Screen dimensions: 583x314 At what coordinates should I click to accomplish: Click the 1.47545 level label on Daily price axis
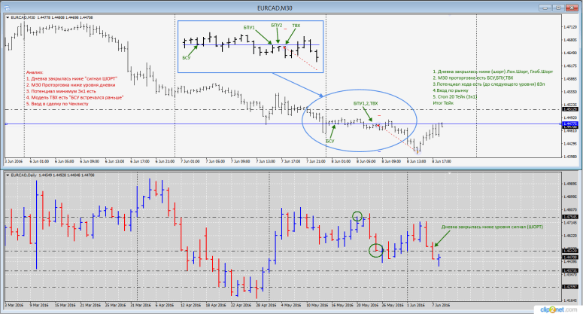click(x=570, y=218)
